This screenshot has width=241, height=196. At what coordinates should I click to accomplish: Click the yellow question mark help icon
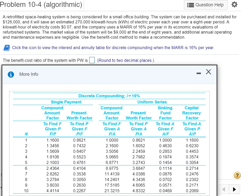tap(237, 175)
